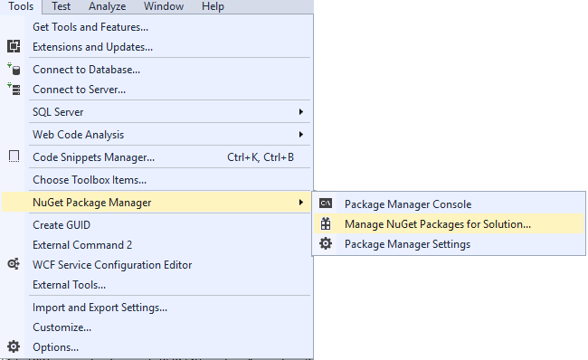The image size is (588, 360).
Task: Expand the Web Code Analysis submenu arrow
Action: 300,134
